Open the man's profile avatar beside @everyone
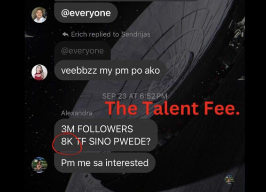The height and width of the screenshot is (192, 266). coord(39,15)
